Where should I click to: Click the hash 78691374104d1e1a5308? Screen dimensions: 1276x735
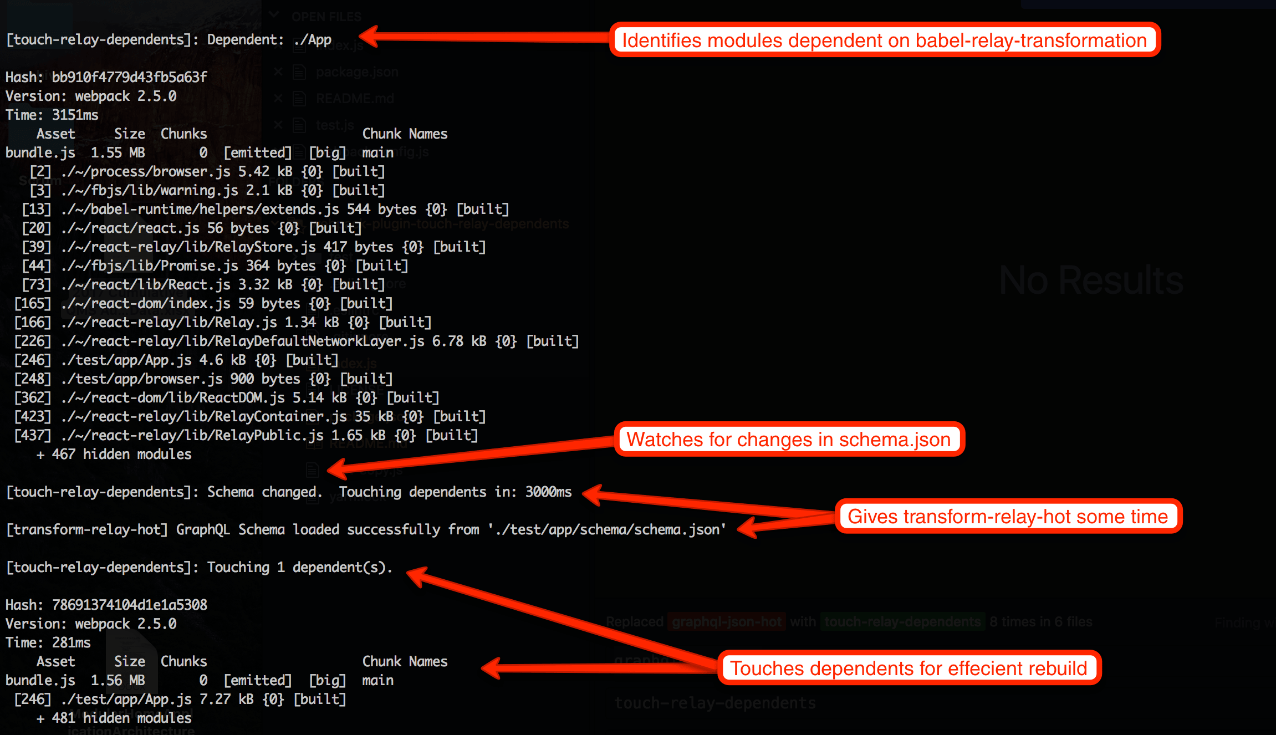pos(130,605)
